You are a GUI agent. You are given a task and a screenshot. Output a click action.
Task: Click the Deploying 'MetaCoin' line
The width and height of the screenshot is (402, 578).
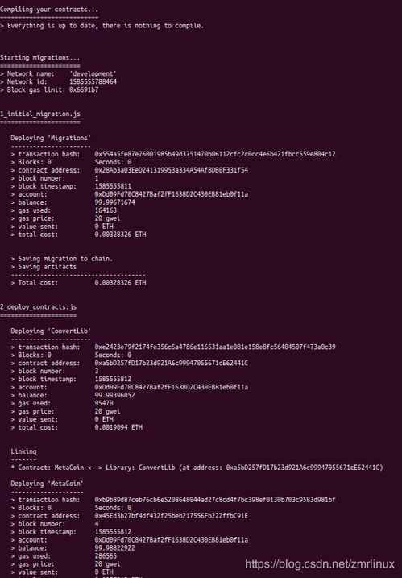point(48,483)
